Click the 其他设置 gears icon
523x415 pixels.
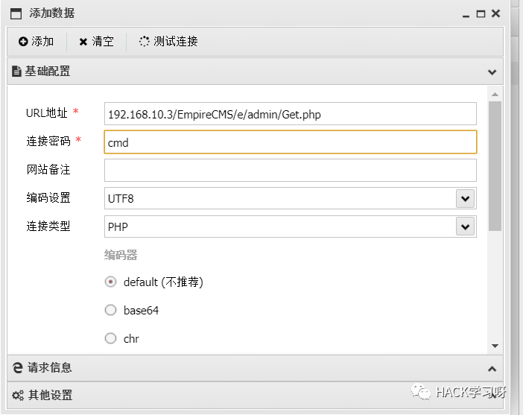point(18,396)
